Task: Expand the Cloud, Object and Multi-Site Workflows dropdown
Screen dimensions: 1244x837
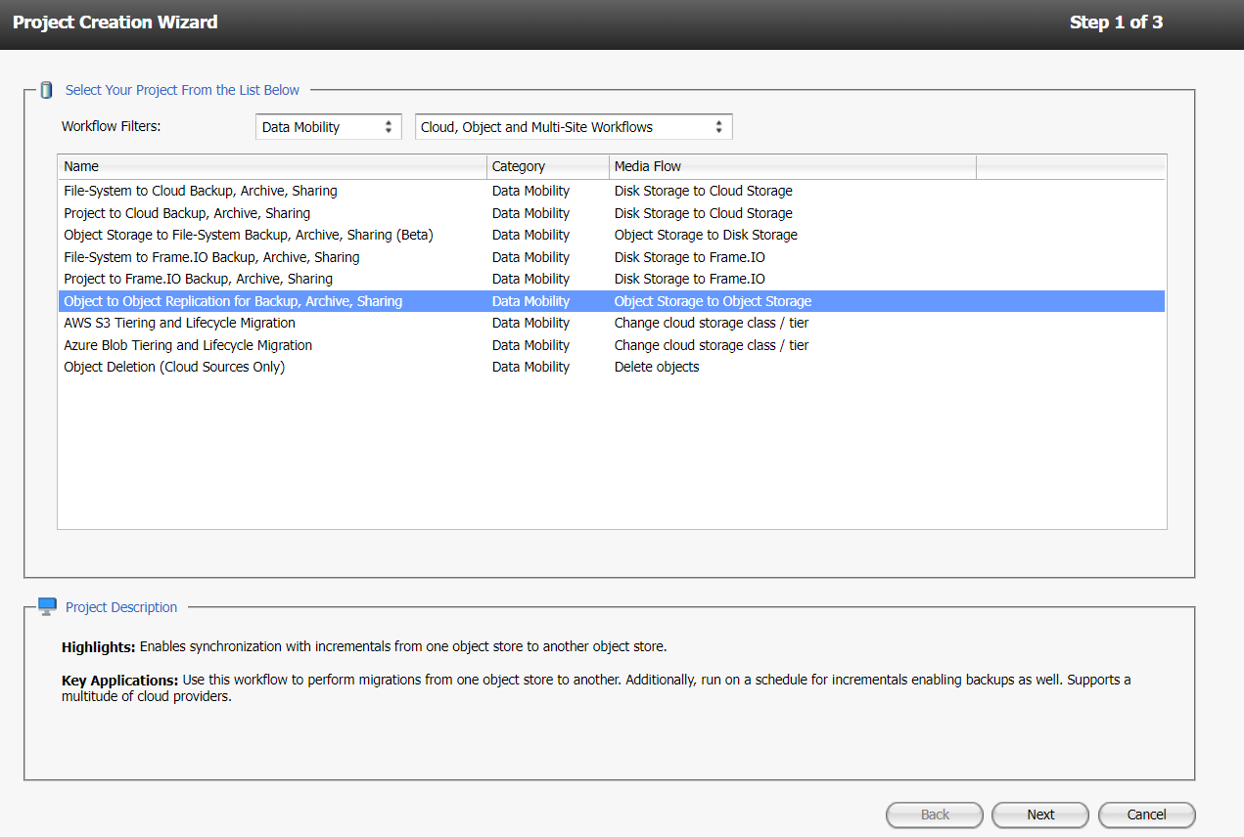Action: coord(574,127)
